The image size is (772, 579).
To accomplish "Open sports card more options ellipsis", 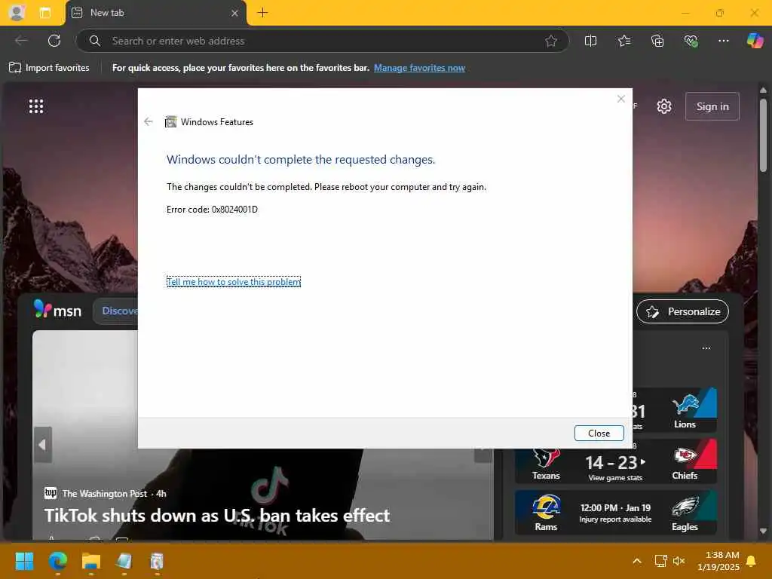I will [x=706, y=348].
